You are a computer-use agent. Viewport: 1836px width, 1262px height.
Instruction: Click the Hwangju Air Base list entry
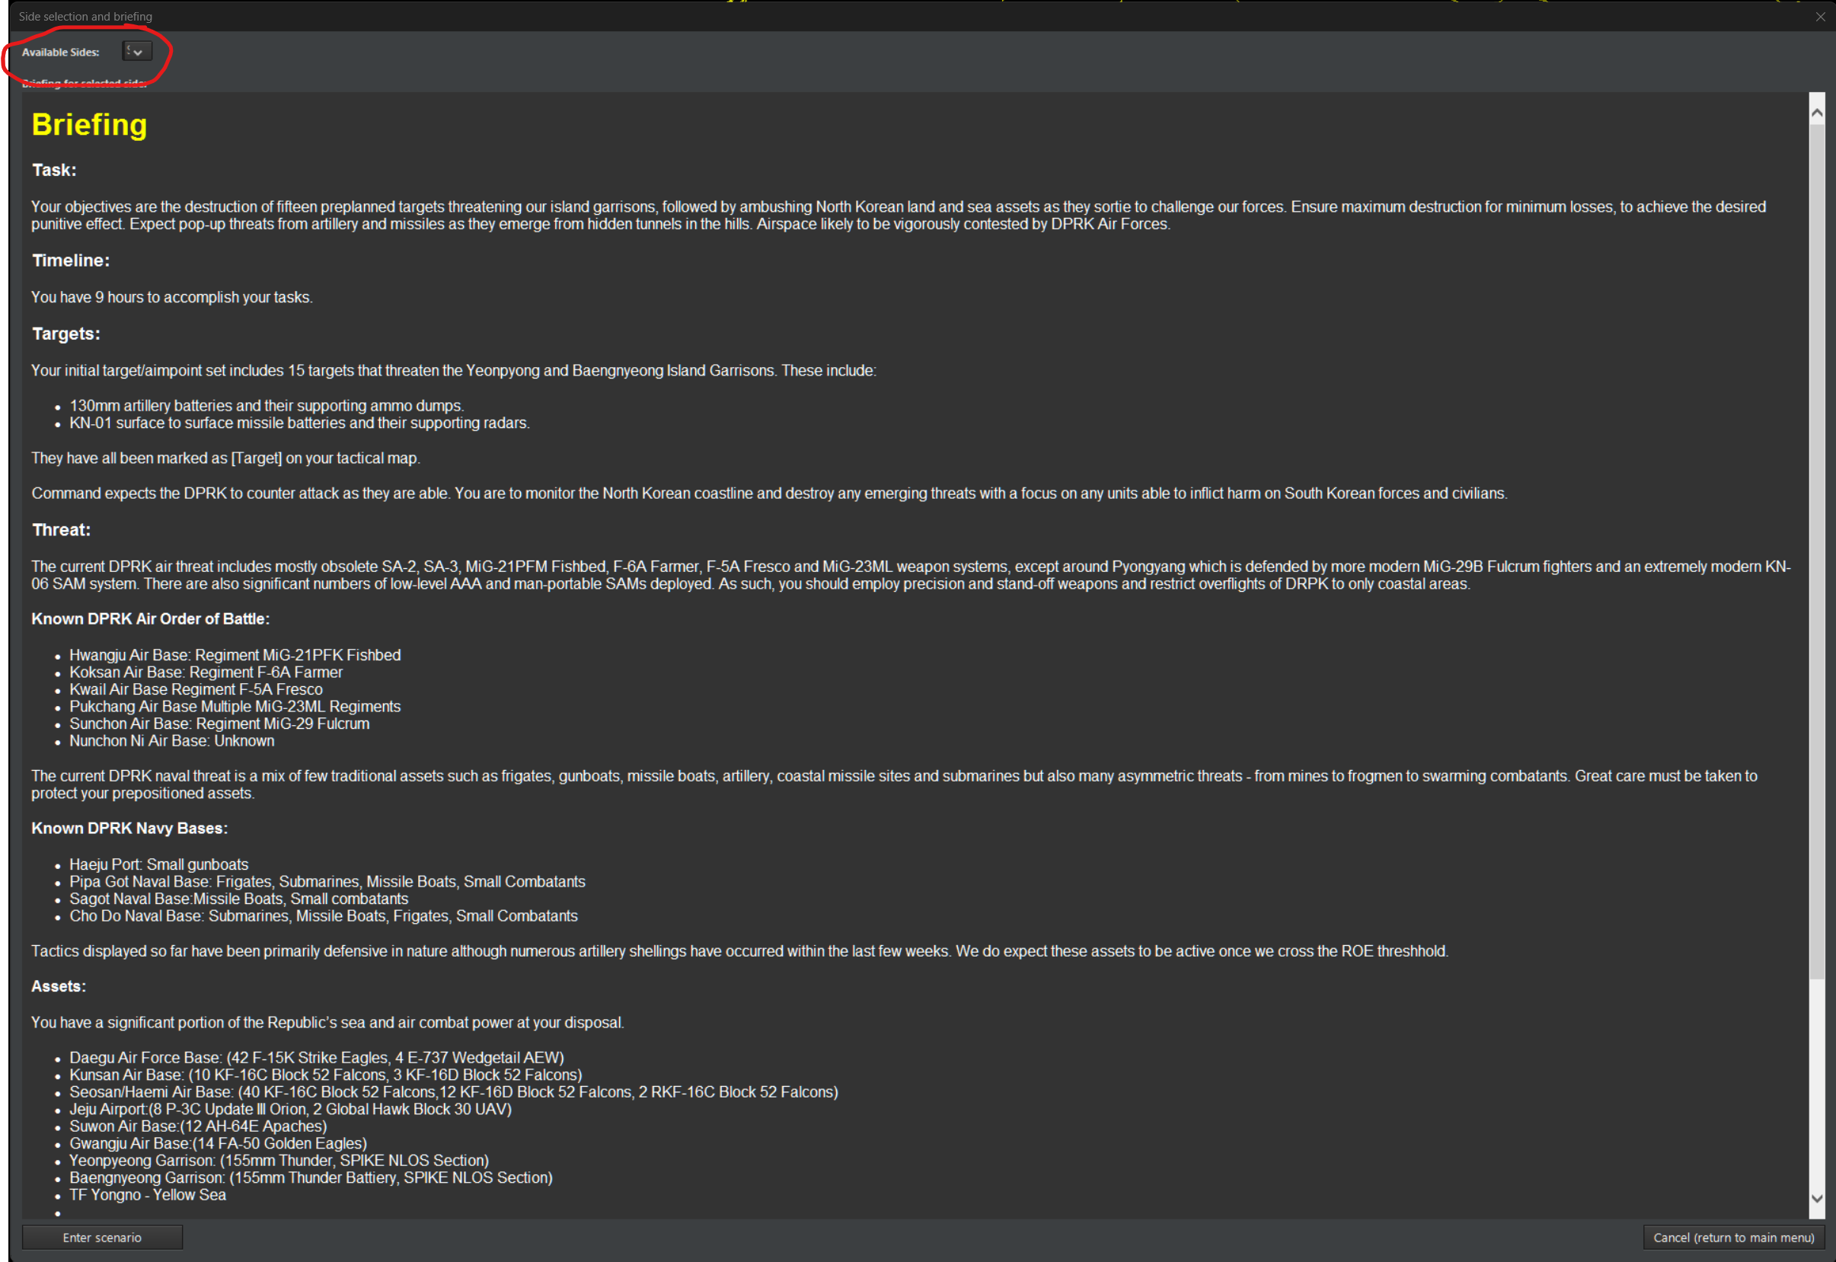point(235,655)
